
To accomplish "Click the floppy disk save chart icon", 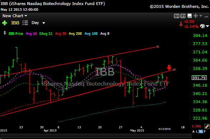I will (x=190, y=16).
